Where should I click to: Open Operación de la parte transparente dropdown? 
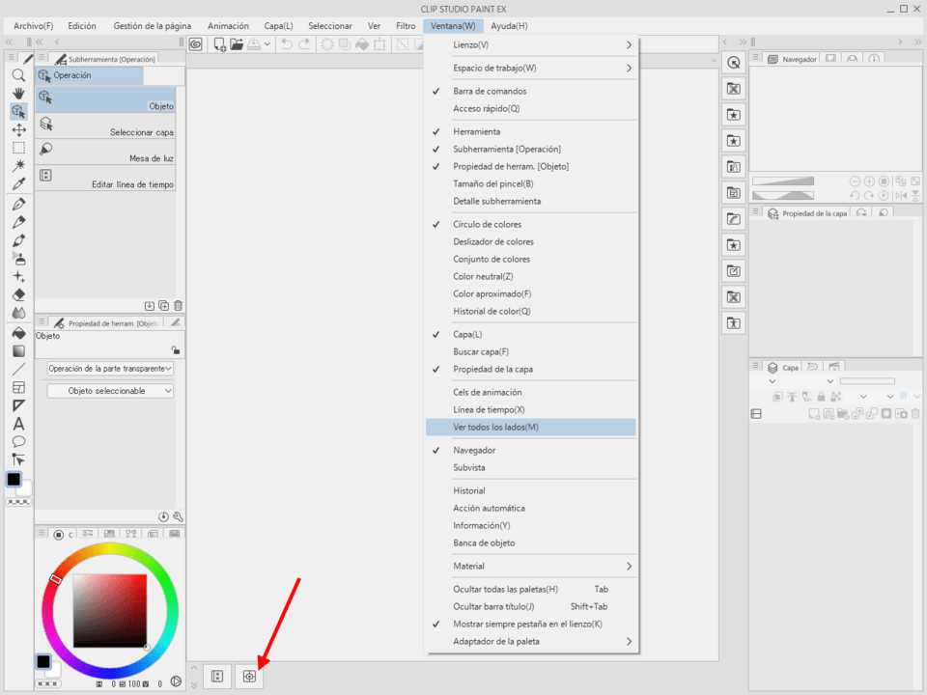point(110,368)
